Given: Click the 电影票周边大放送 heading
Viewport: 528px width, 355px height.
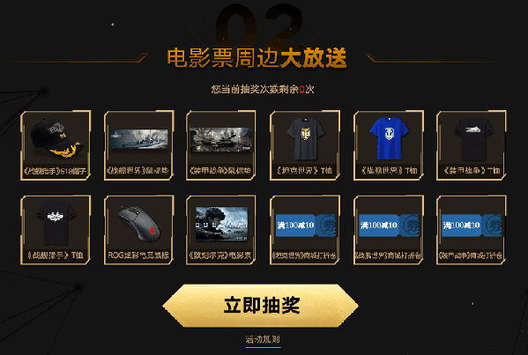Looking at the screenshot, I should click(x=257, y=58).
